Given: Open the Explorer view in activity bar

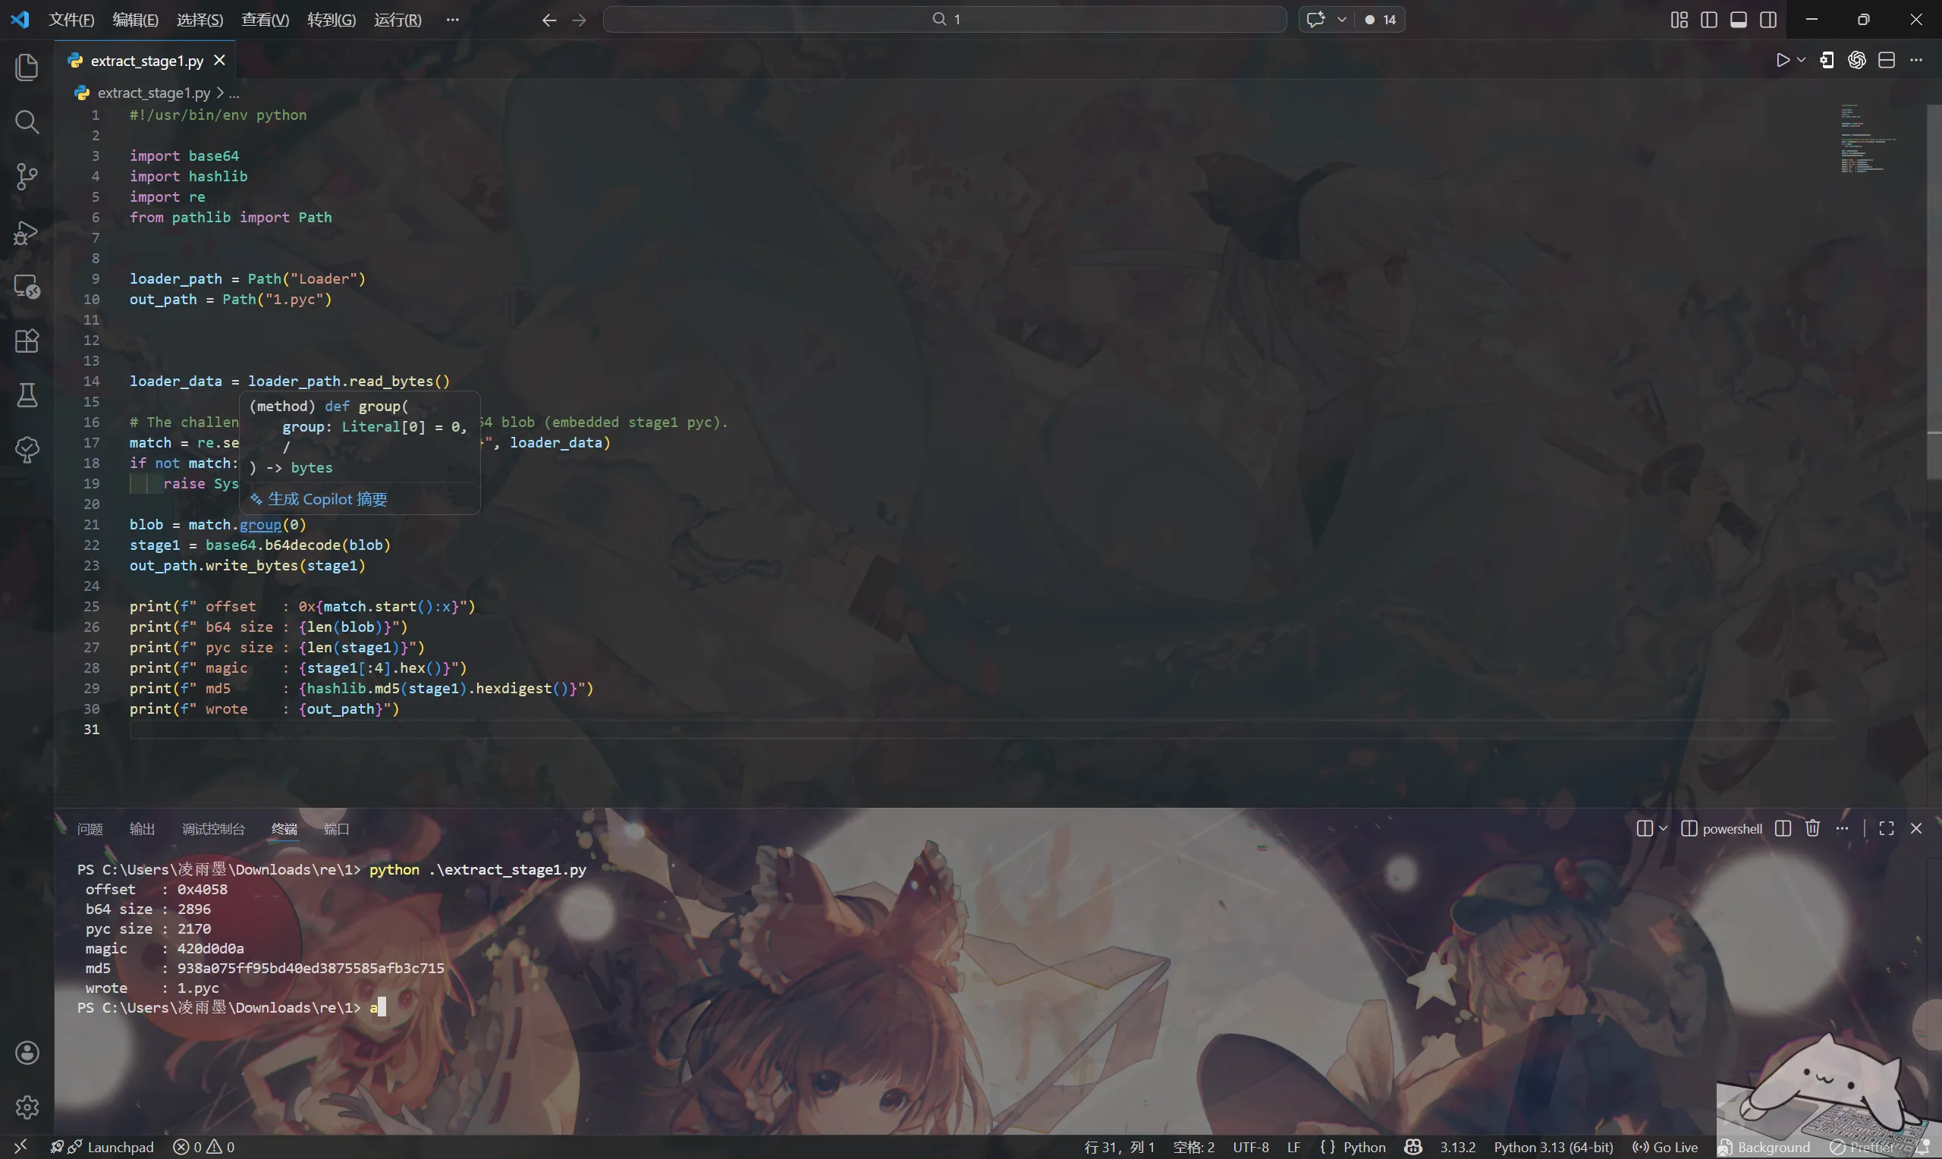Looking at the screenshot, I should 27,68.
